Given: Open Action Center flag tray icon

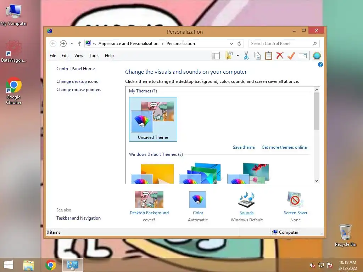Looking at the screenshot, I should [x=330, y=265].
